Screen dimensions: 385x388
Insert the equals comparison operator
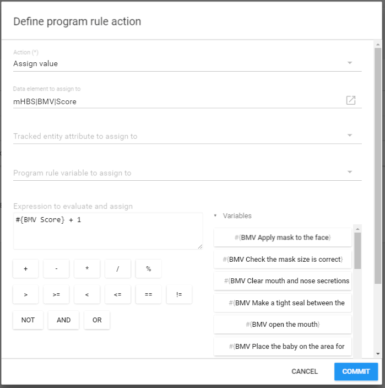click(148, 294)
